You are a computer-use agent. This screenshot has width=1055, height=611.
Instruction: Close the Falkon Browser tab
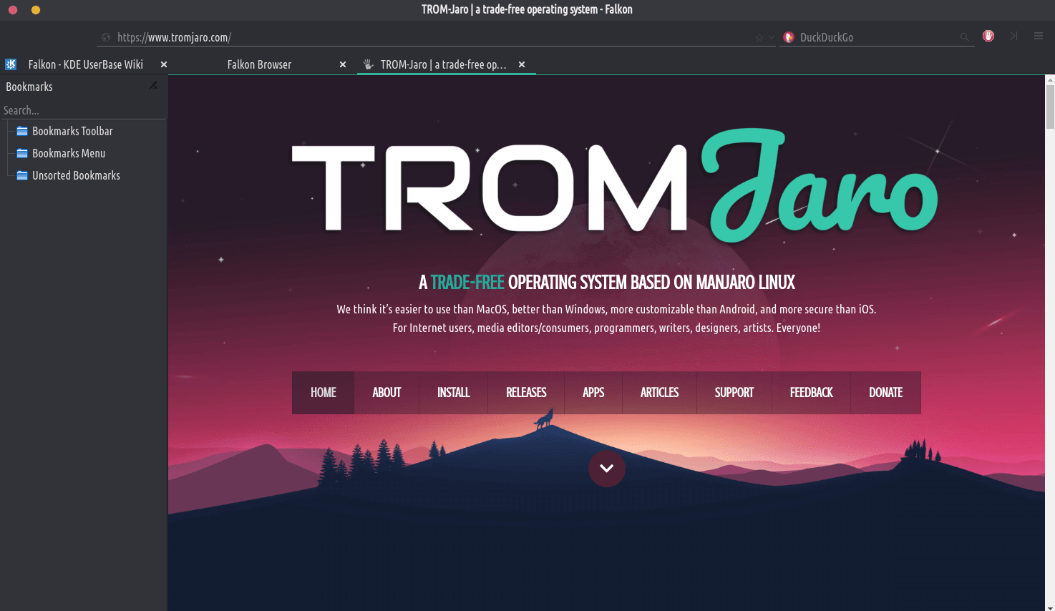pos(343,64)
